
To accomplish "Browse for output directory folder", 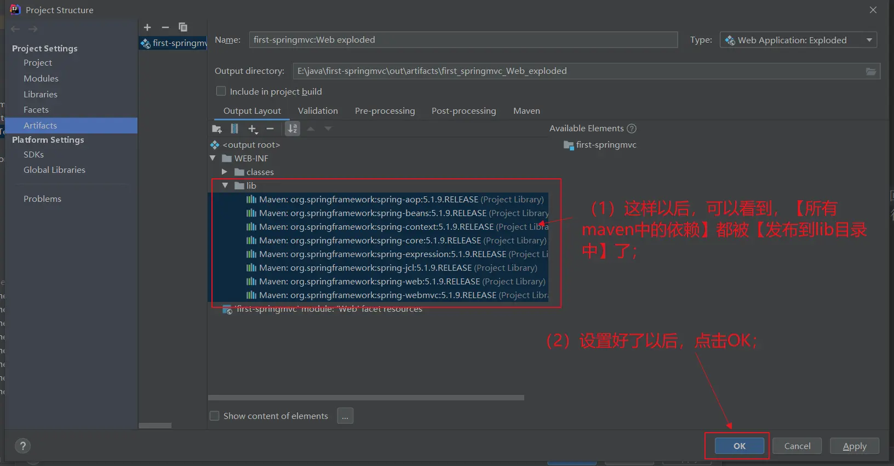I will [871, 72].
